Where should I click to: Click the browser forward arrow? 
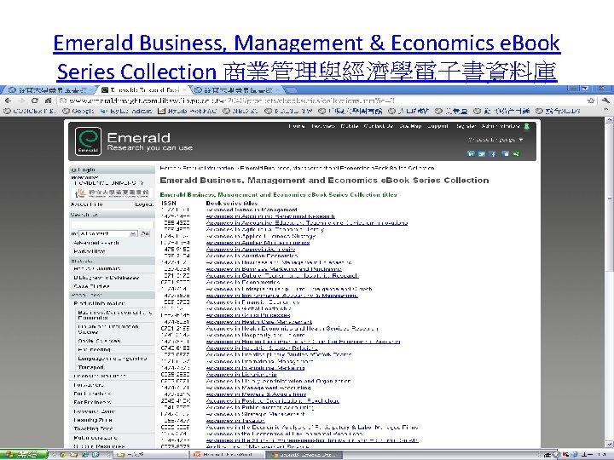20,101
